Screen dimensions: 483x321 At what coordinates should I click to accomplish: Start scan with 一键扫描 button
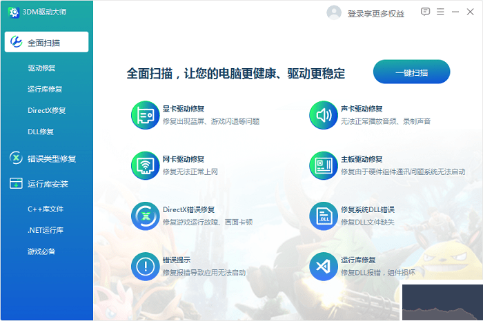point(411,72)
